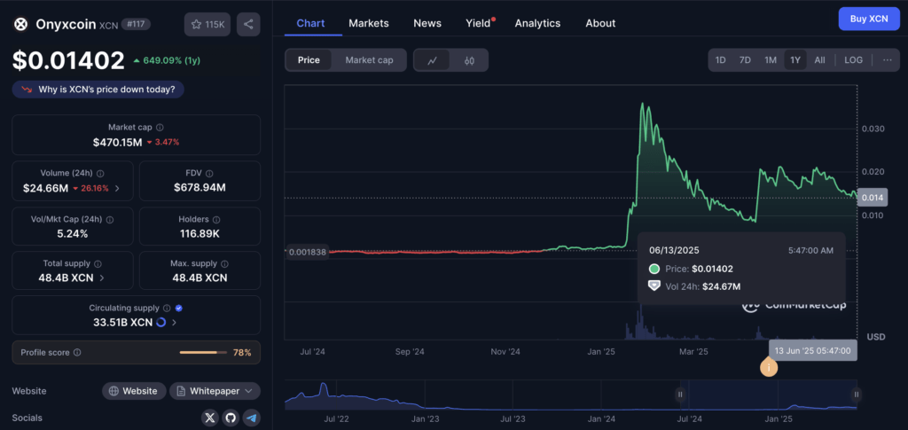Click the Buy XCN button
The height and width of the screenshot is (430, 908).
[869, 19]
